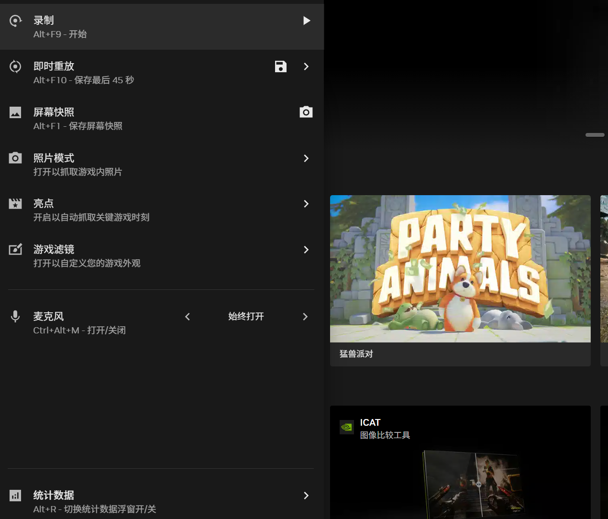Select the 亮点 menu entry
The image size is (608, 519).
[x=162, y=210]
